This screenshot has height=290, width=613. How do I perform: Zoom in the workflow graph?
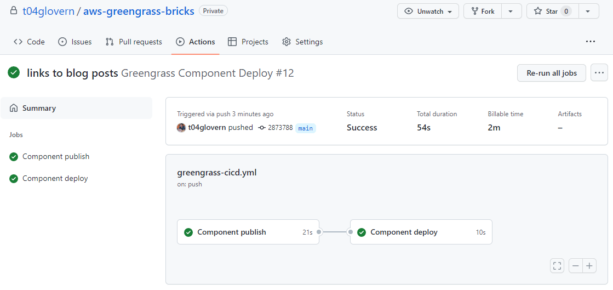click(589, 266)
